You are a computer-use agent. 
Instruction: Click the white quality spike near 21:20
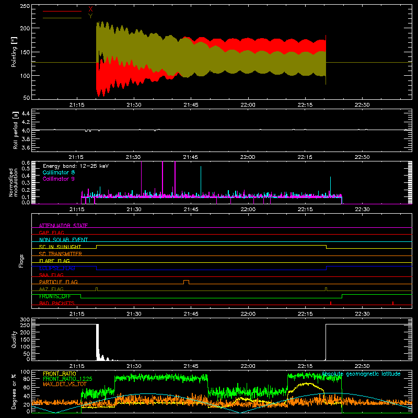[98, 342]
